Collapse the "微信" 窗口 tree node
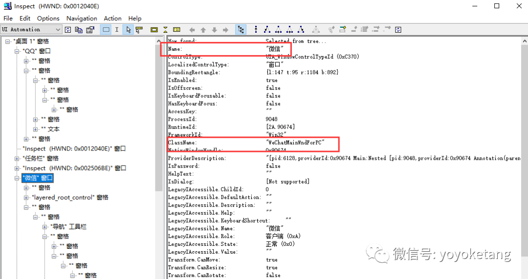The width and height of the screenshot is (528, 279). 17,178
